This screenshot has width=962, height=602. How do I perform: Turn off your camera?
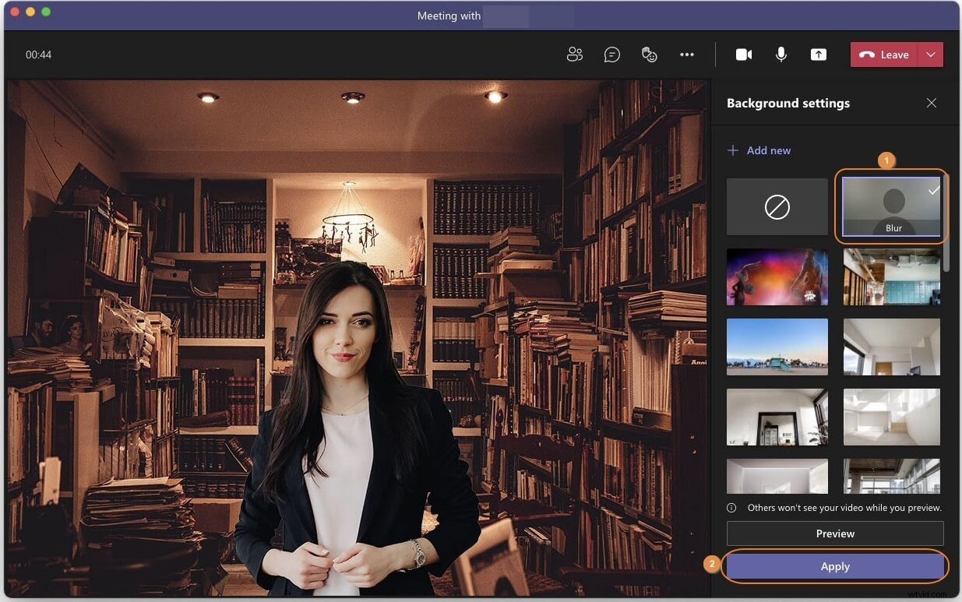[743, 55]
